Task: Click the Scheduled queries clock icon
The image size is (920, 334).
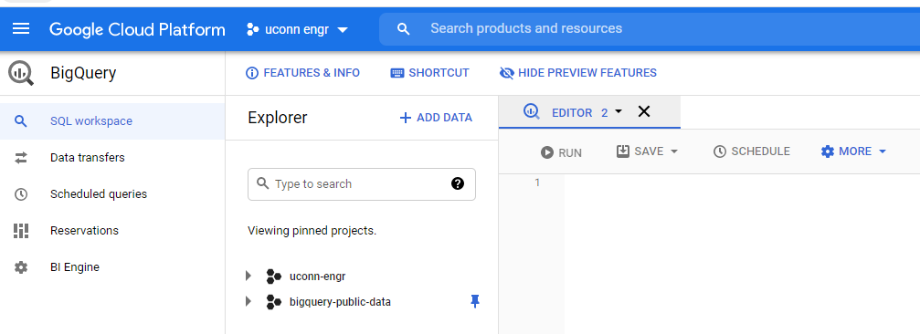Action: coord(21,194)
